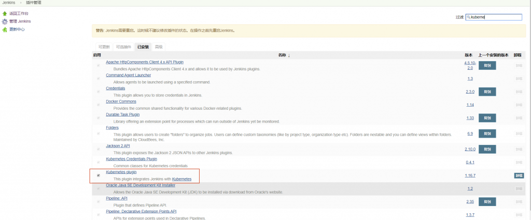
Task: Click the puzzle piece icon beside 更新中心
Action: pos(5,30)
